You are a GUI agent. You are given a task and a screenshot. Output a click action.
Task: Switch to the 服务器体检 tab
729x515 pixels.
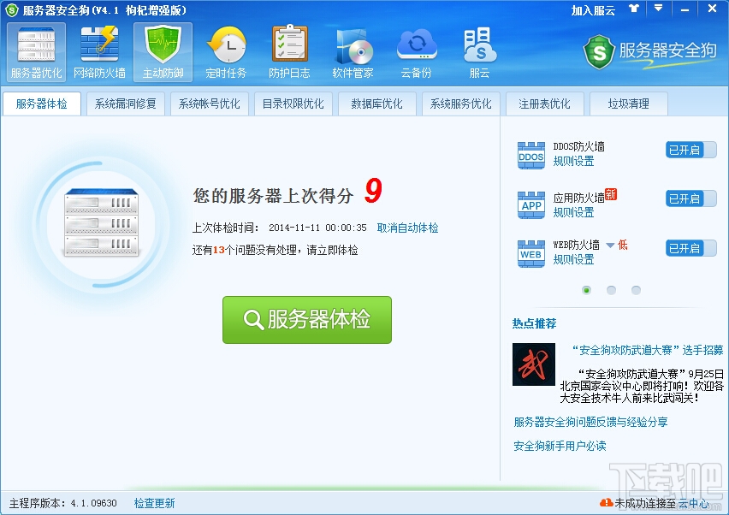(x=42, y=104)
